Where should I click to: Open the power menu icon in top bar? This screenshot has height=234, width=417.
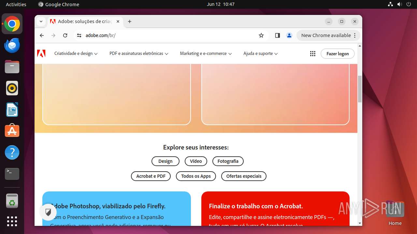409,4
